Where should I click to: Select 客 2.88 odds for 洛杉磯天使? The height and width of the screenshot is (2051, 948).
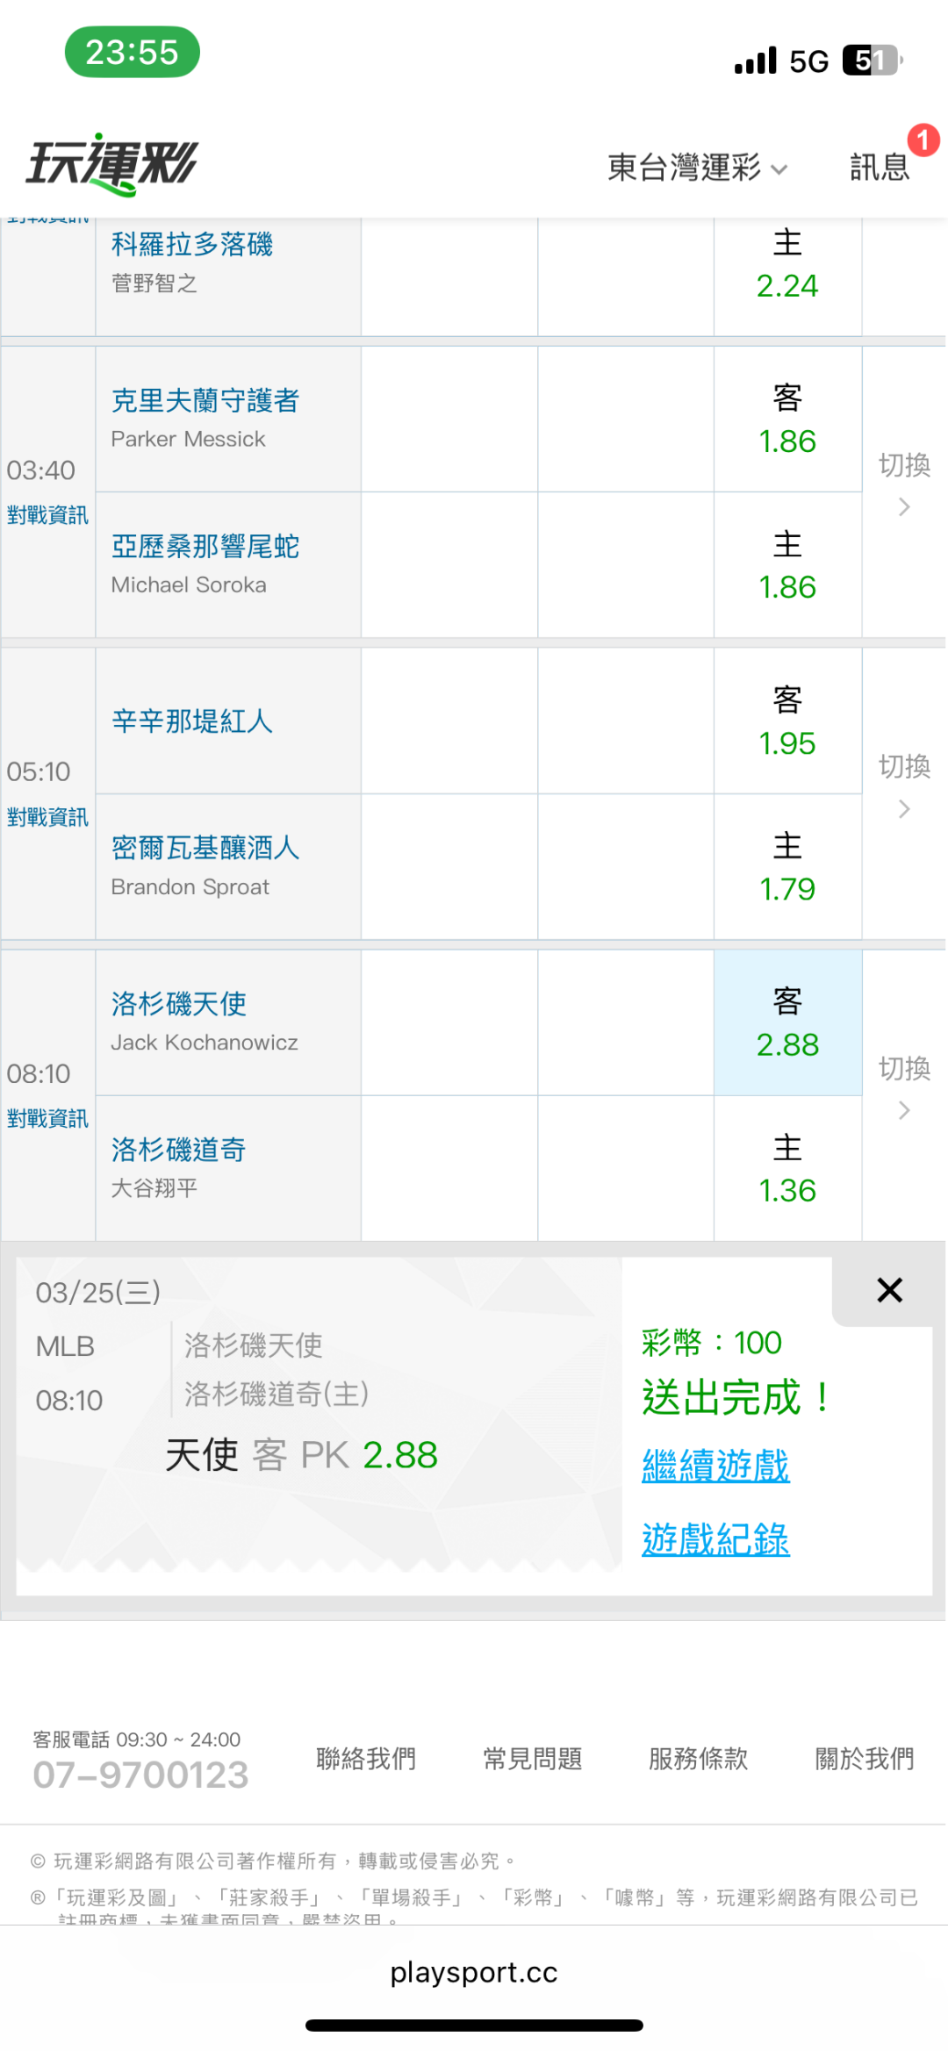tap(787, 1023)
